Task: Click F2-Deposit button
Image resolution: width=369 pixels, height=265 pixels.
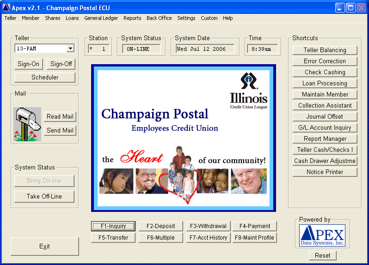Action: coord(161,226)
